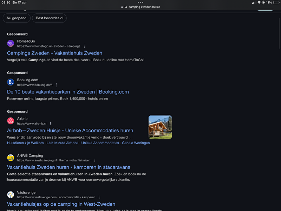This screenshot has height=211, width=281.
Task: Open Unieke Accommodaties sitelink
Action: coord(100,143)
